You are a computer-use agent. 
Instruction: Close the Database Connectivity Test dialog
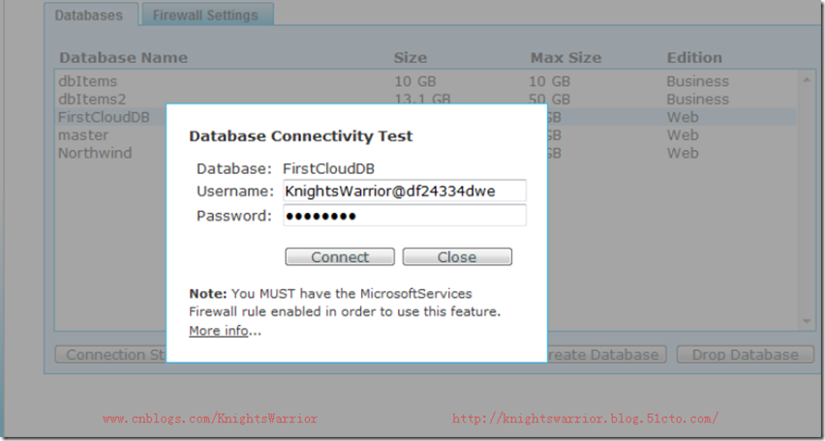pos(457,256)
